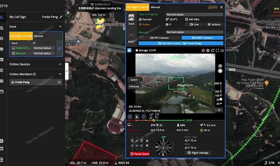280x166 pixels.
Task: Click the aircraft heading icon below video
Action: (x=137, y=117)
